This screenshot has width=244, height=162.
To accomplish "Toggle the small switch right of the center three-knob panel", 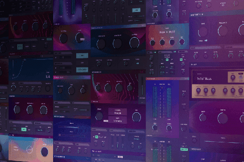I will pos(137,63).
